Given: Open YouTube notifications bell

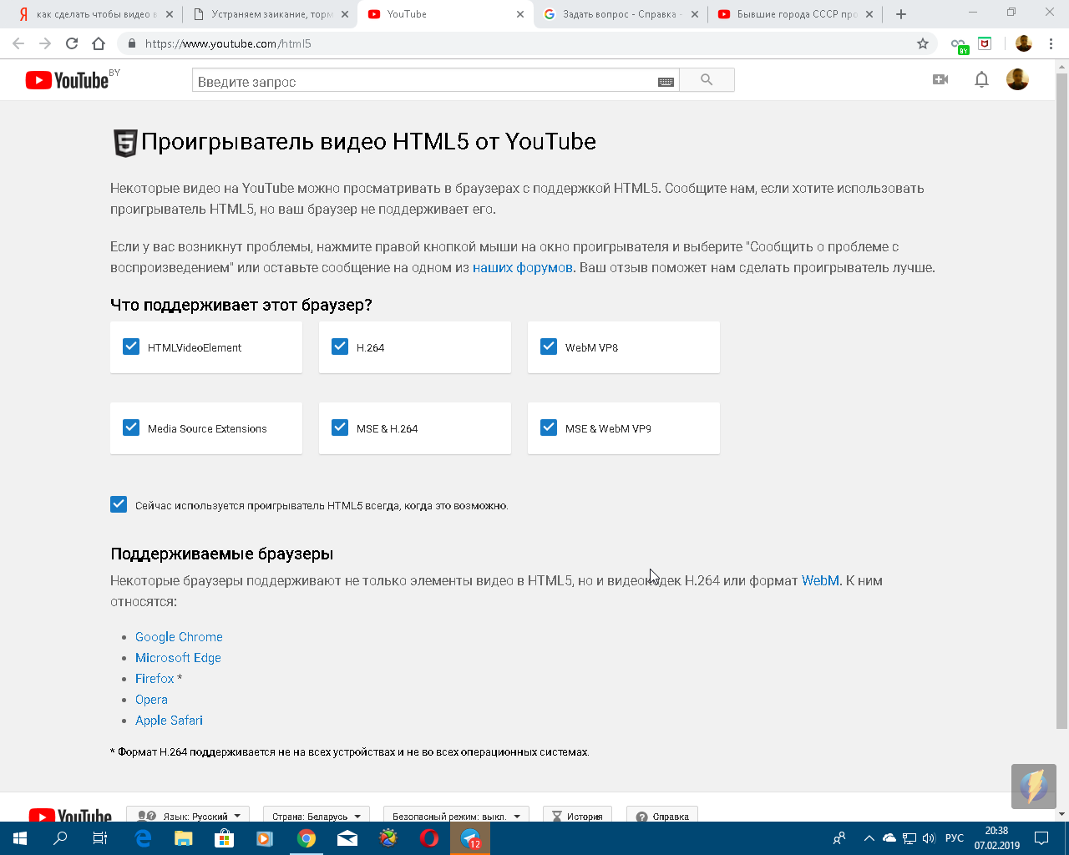Looking at the screenshot, I should point(981,79).
